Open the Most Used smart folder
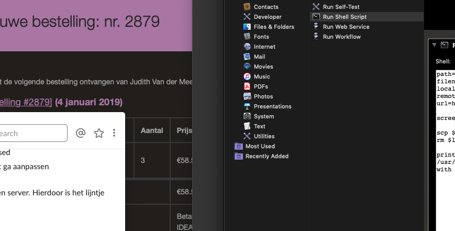Viewport: 455px width, 231px height. 260,146
